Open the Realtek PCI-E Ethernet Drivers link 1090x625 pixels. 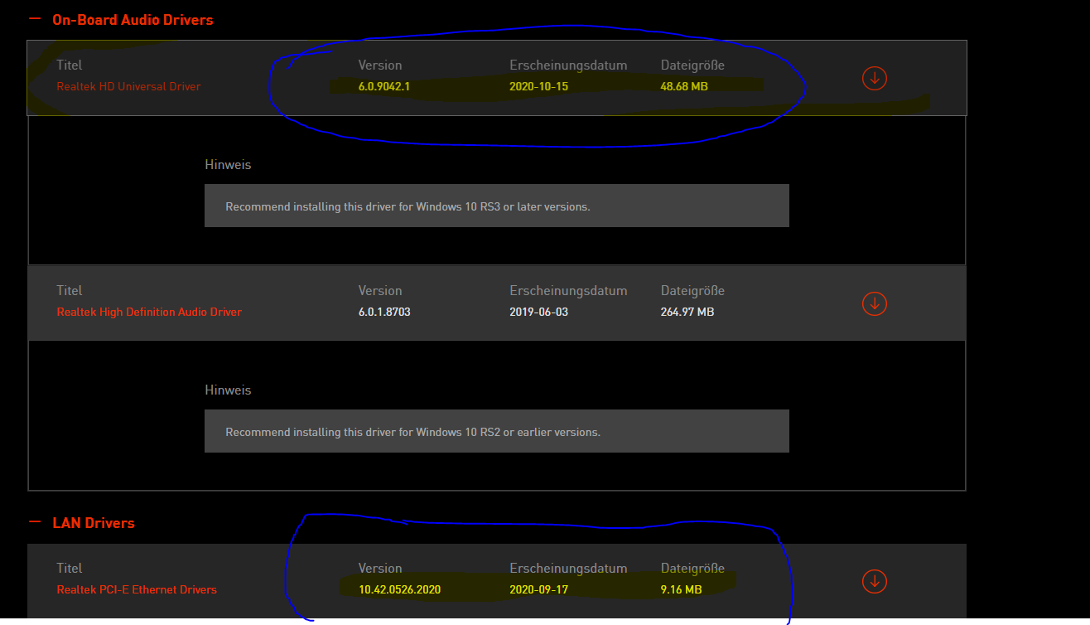(x=137, y=590)
